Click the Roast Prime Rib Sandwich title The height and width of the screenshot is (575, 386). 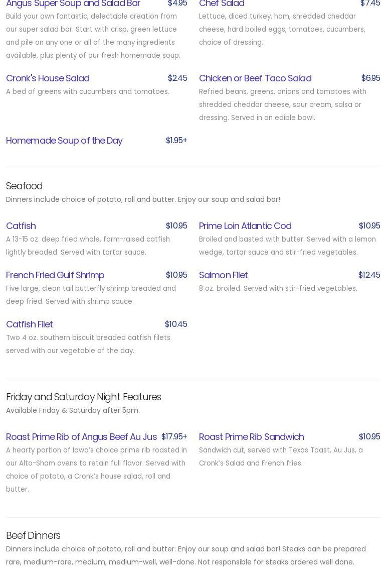point(251,437)
